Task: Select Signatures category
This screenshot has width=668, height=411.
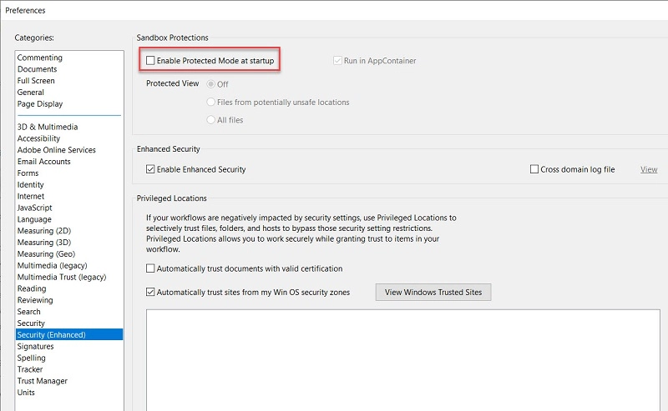Action: pos(35,346)
